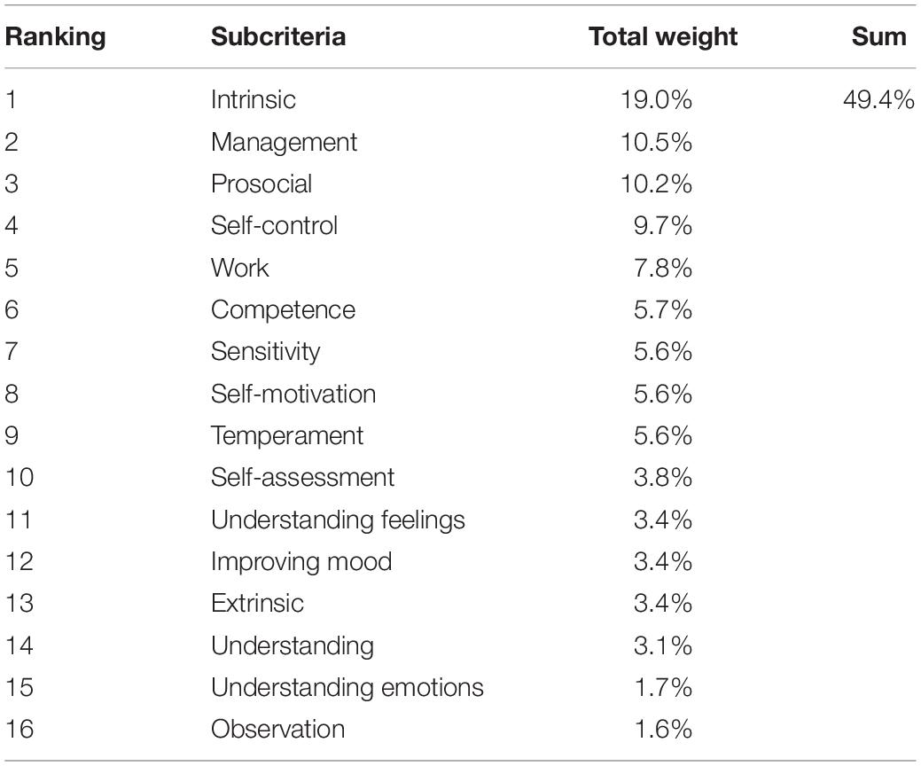Click the Ranking column header

(55, 36)
